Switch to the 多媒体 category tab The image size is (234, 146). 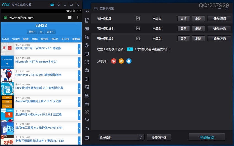pos(35,39)
